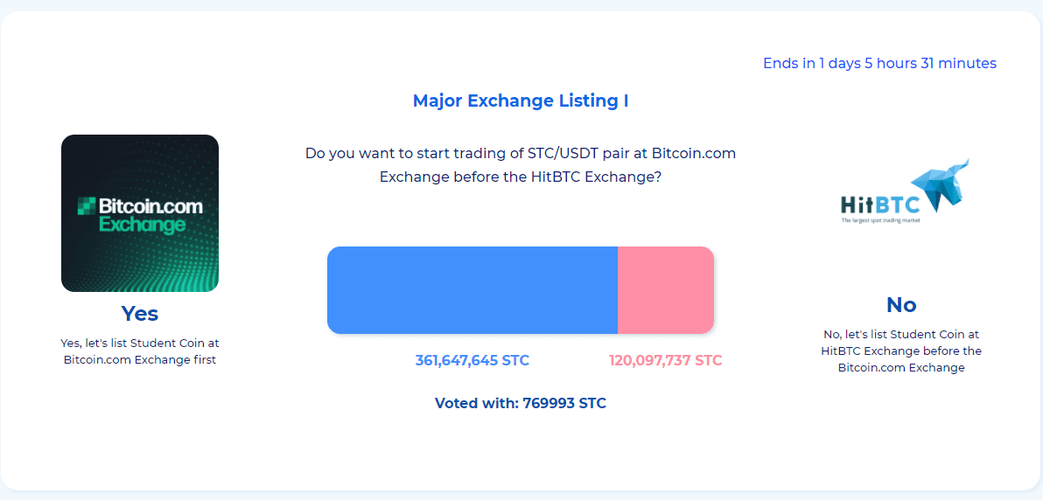Click 'Voted with: 769993 STC' text
The image size is (1043, 500).
point(521,403)
